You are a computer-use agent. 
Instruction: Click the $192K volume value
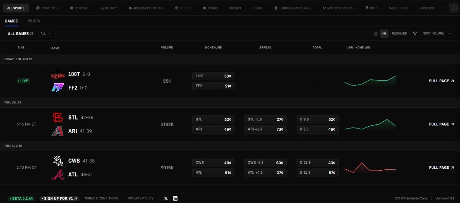(167, 124)
